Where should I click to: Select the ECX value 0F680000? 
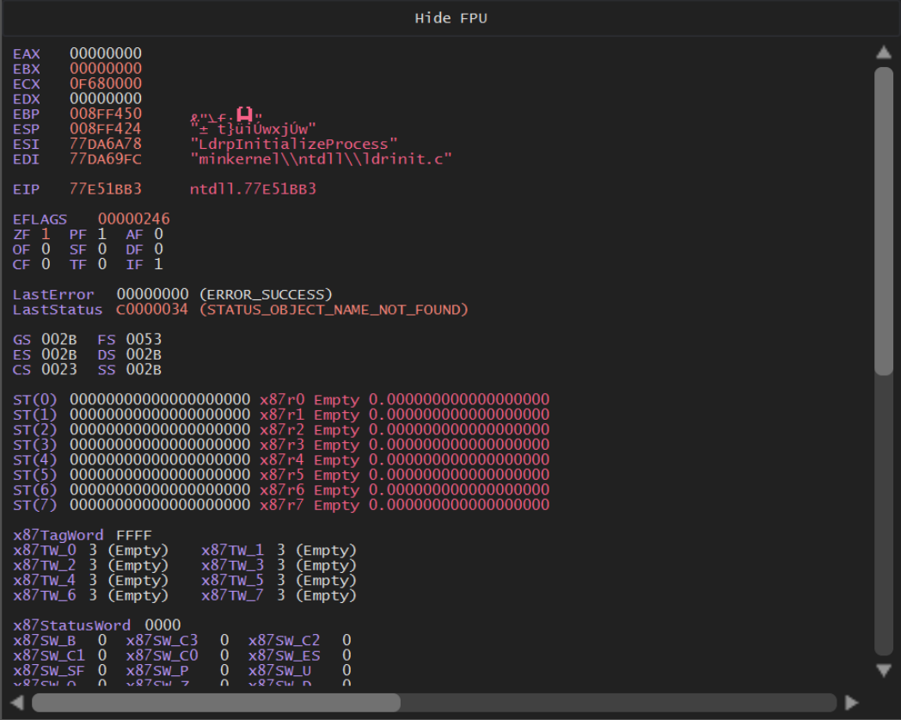coord(106,83)
